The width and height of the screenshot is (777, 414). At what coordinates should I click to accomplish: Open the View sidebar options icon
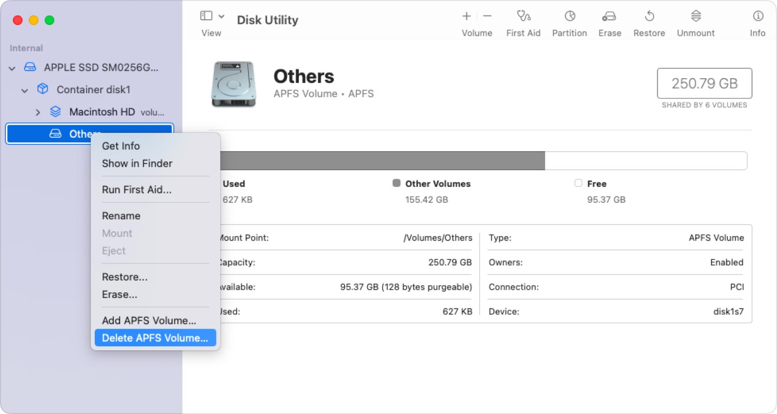coord(206,16)
